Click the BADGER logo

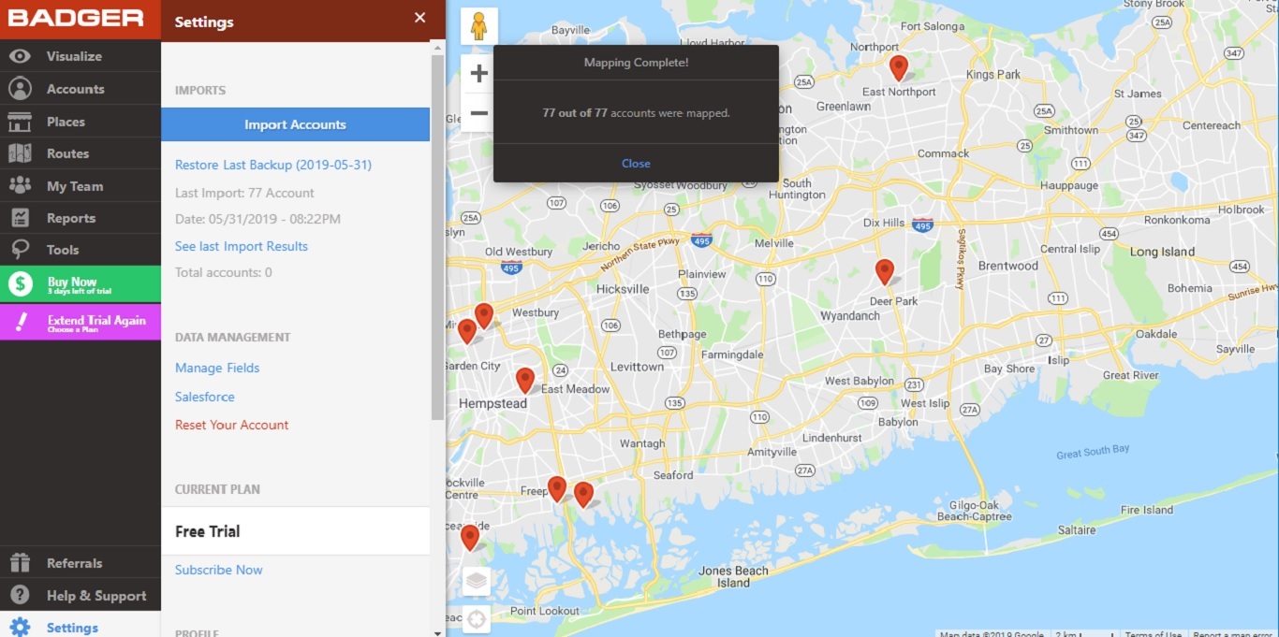click(77, 19)
